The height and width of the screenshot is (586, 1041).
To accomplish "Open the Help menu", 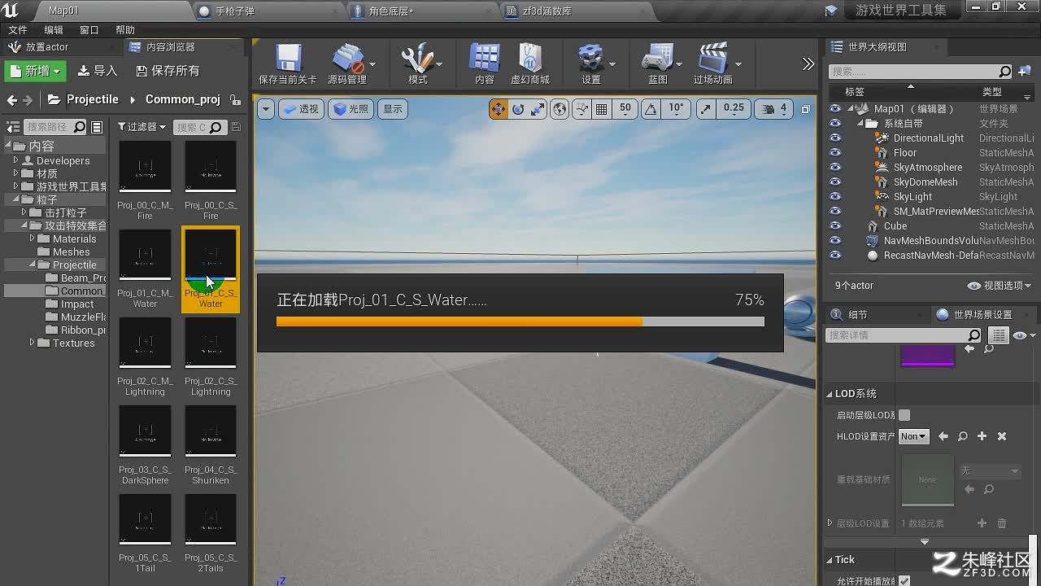I will (x=125, y=29).
